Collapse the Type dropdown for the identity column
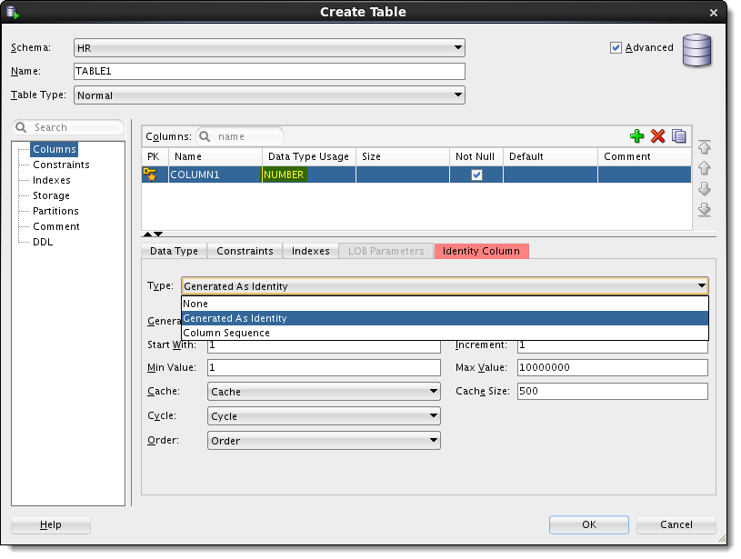741x559 pixels. point(445,286)
